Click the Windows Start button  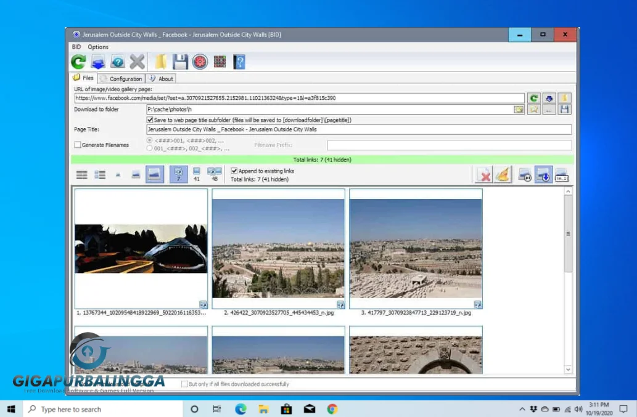pos(11,409)
